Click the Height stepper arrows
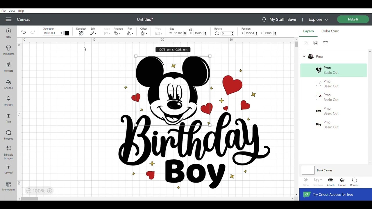372x209 pixels. [205, 33]
